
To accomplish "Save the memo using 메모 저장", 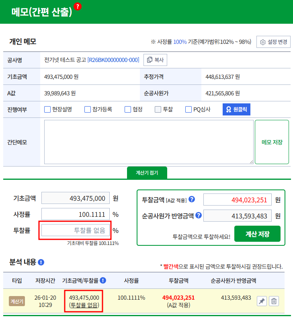I will point(272,142).
